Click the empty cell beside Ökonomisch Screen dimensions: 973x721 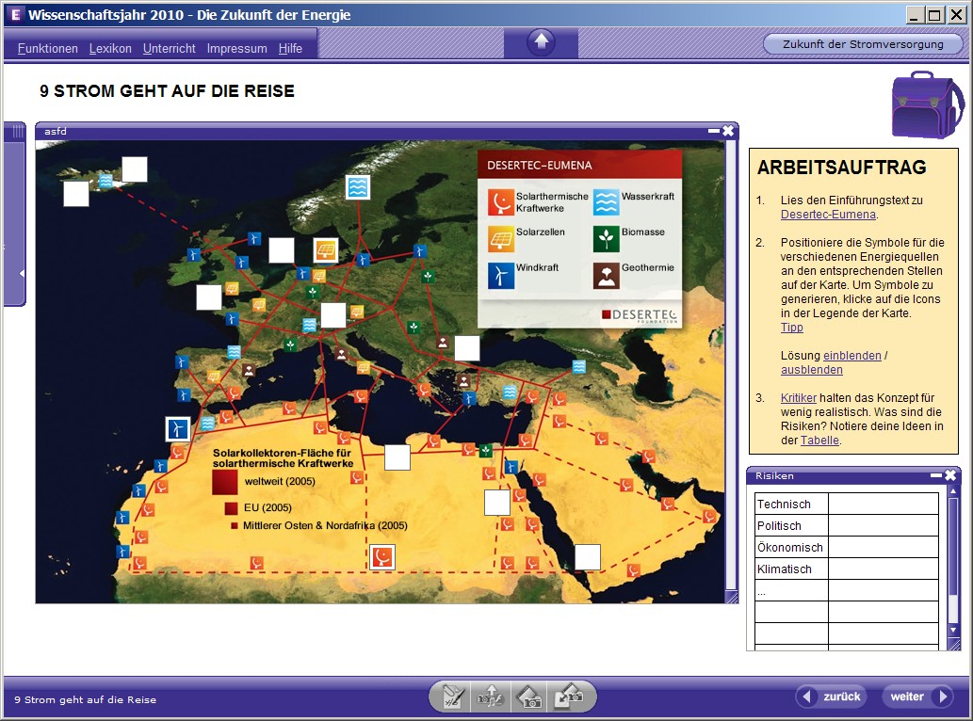pos(883,548)
